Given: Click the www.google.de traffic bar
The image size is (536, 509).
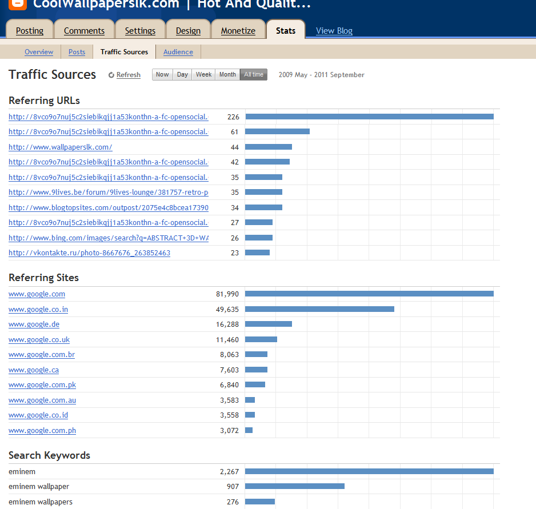Looking at the screenshot, I should 269,324.
